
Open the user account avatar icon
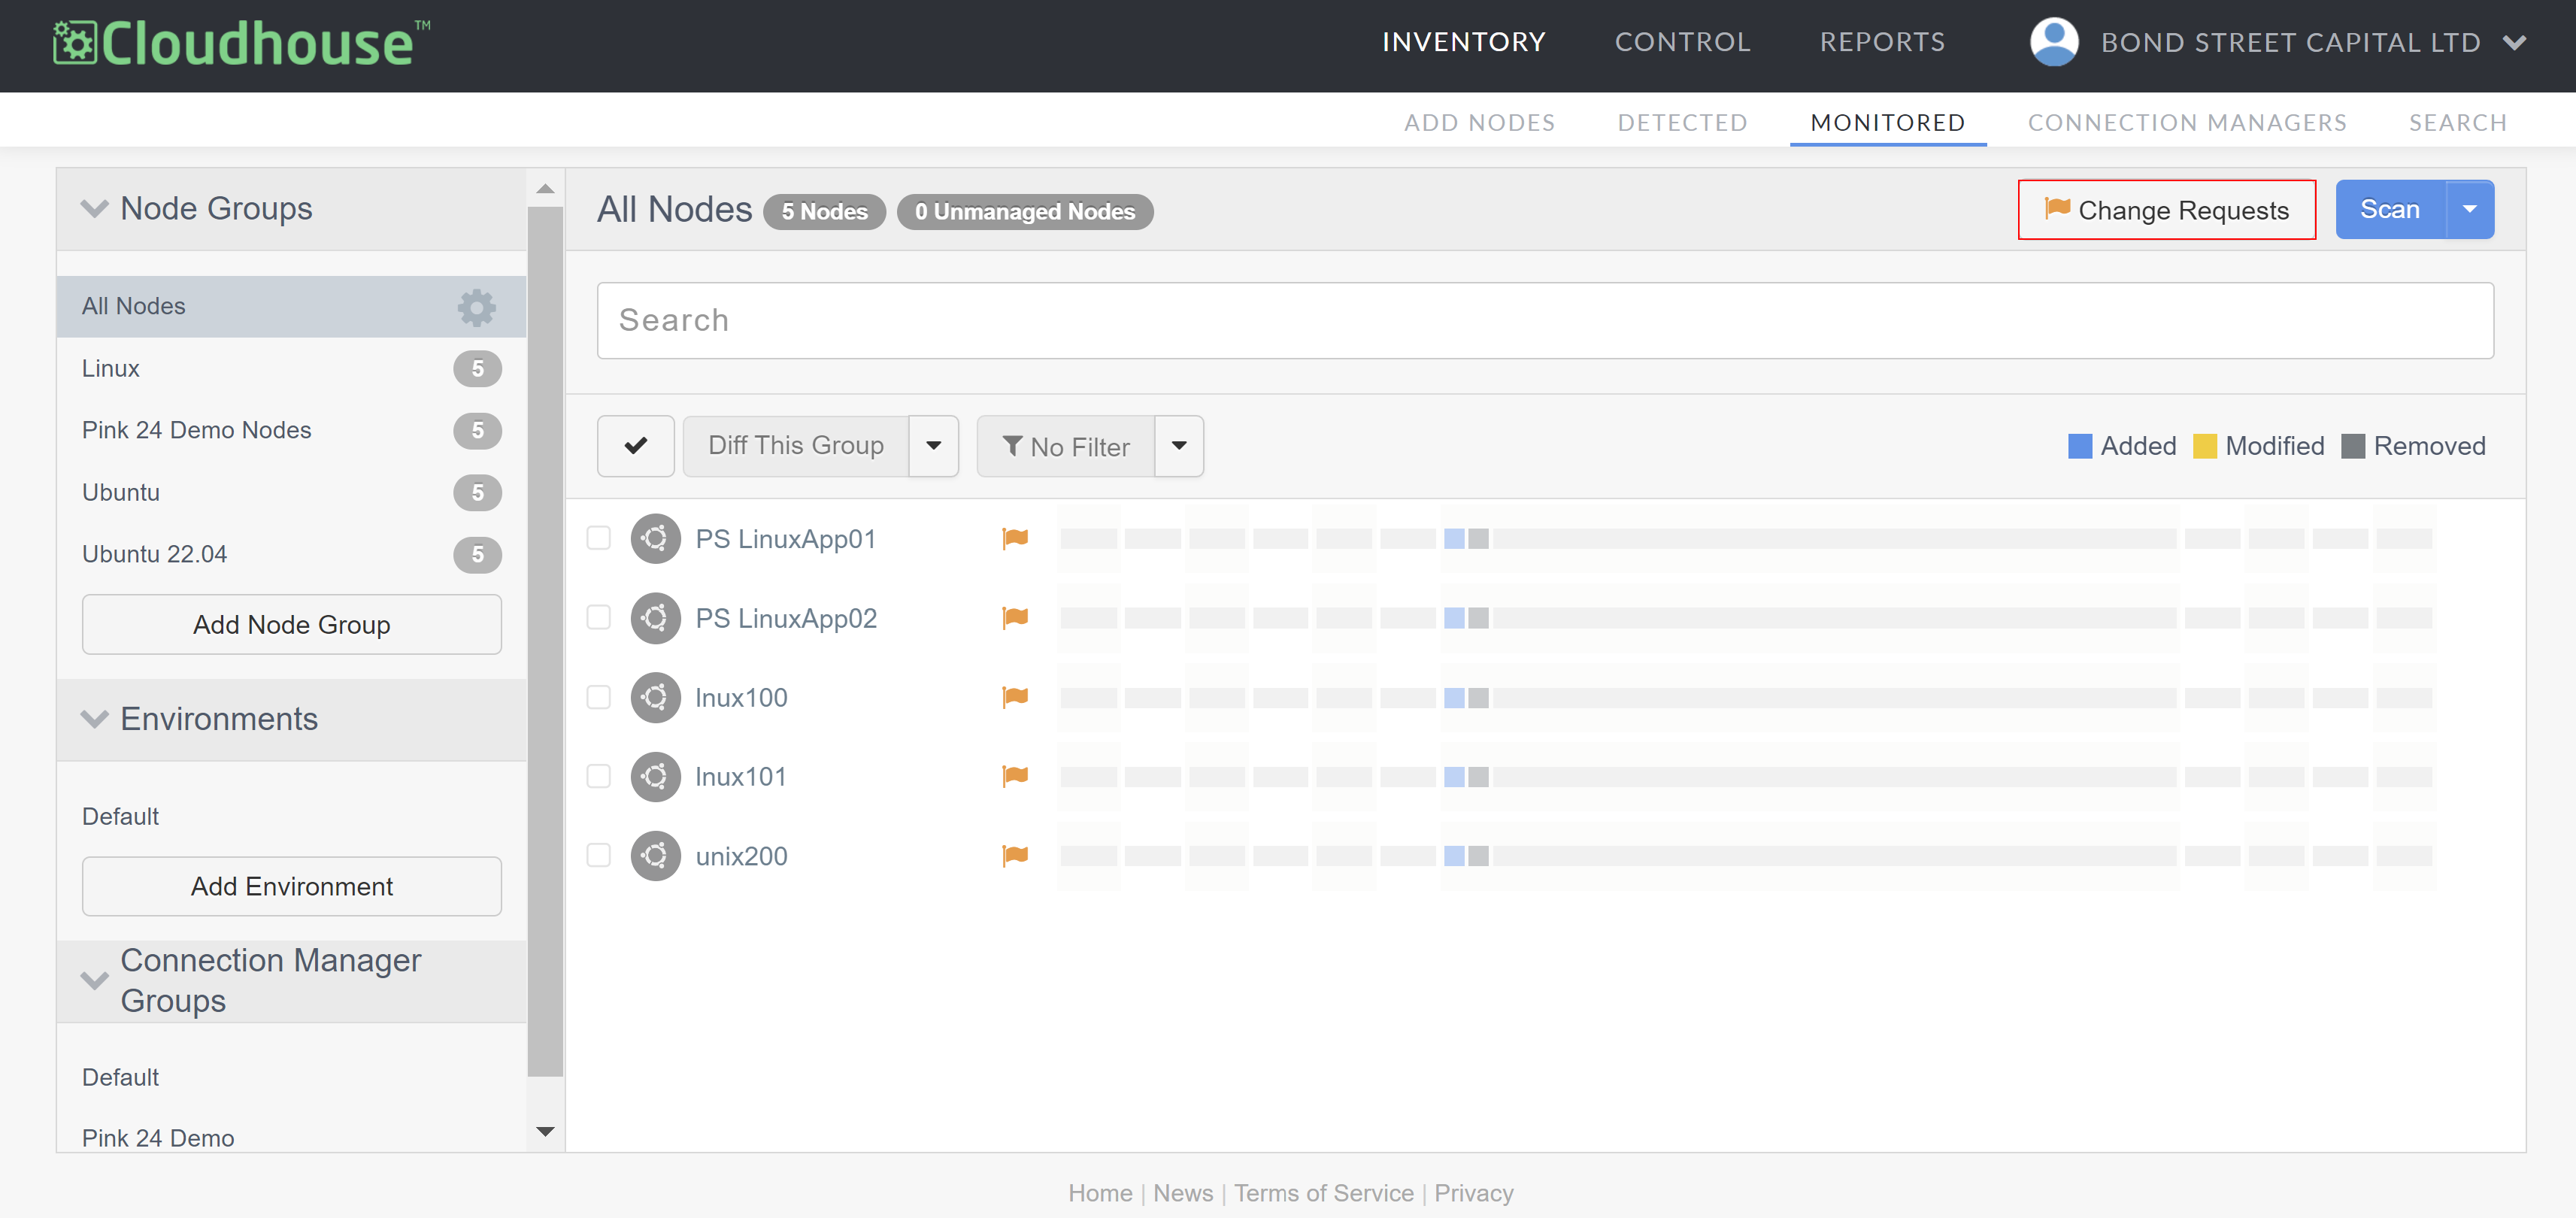point(2053,42)
